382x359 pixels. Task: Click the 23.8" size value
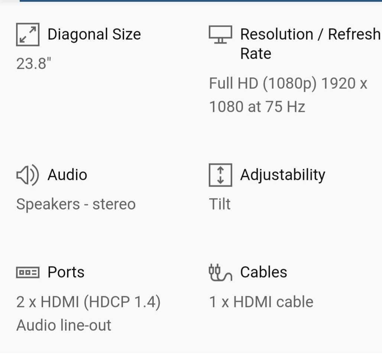coord(33,64)
